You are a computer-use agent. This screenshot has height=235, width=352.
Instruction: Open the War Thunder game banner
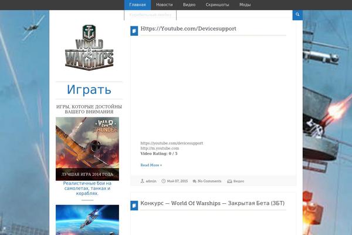click(x=87, y=149)
